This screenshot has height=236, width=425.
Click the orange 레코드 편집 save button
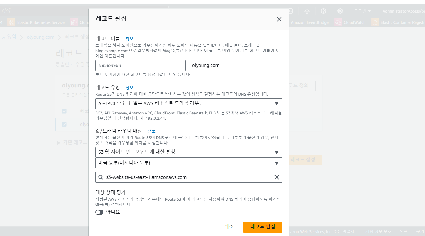coord(263,227)
